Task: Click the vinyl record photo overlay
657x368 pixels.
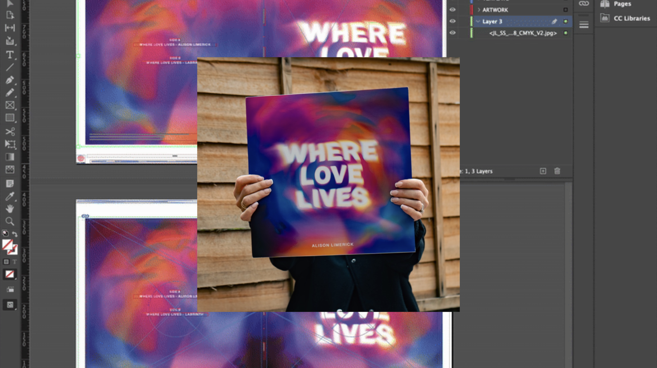Action: pos(328,184)
